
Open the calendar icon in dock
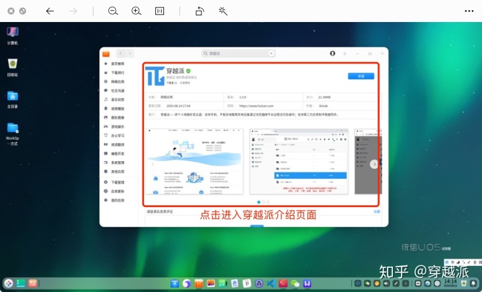point(246,283)
